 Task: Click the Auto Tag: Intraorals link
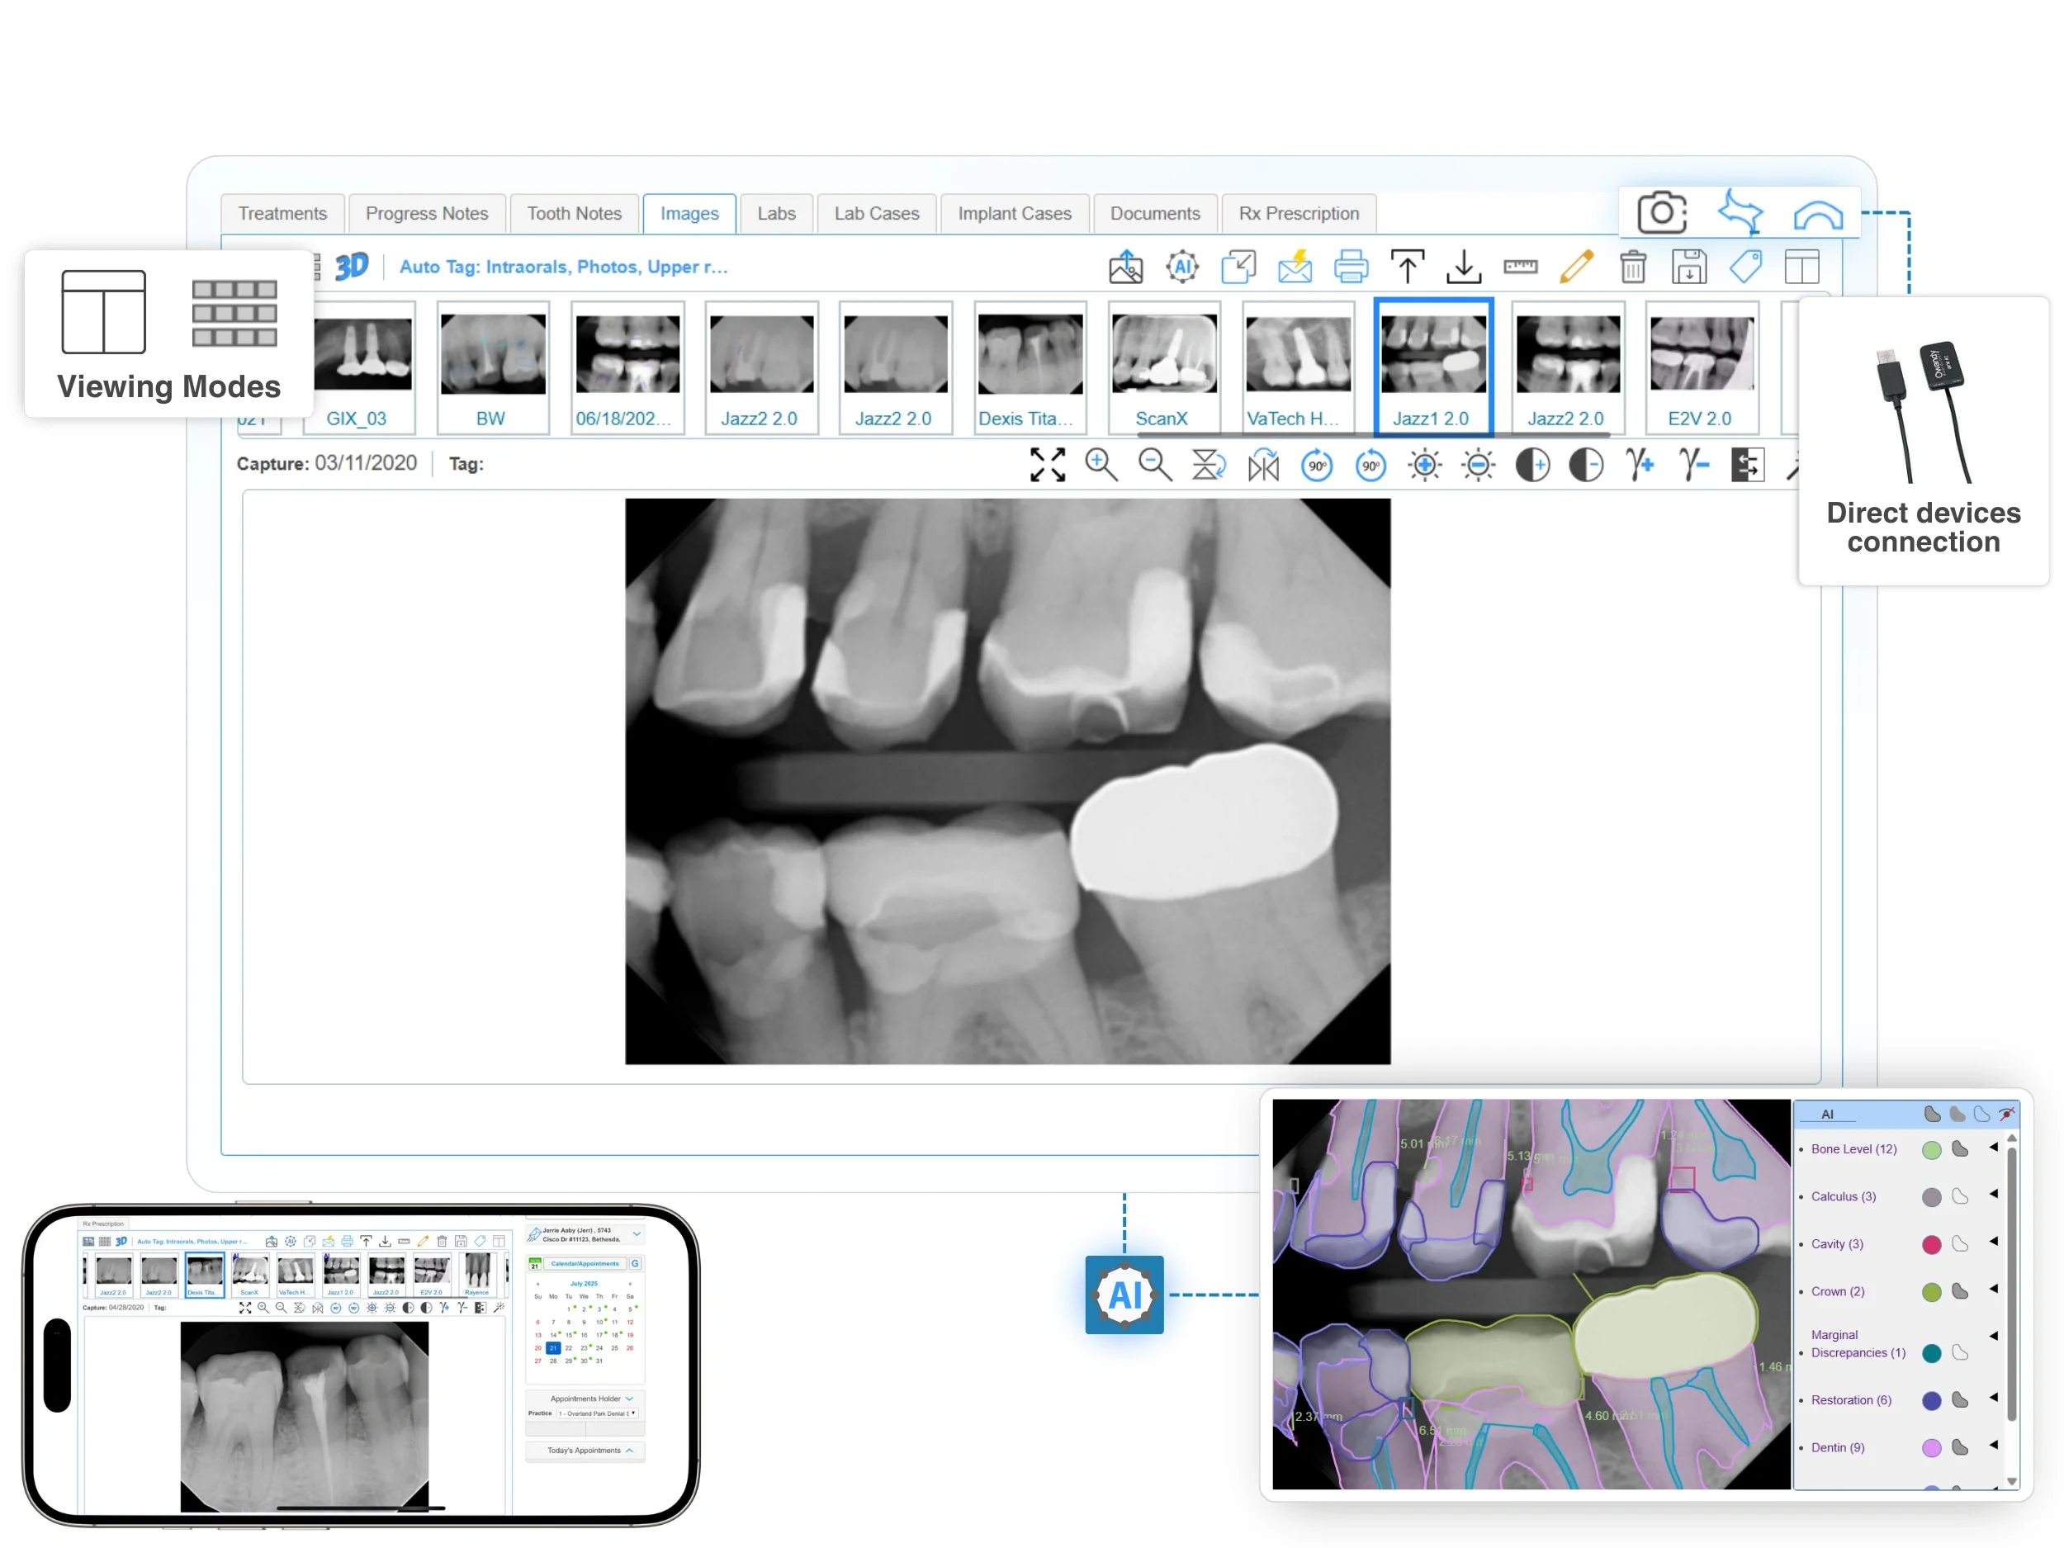[560, 266]
